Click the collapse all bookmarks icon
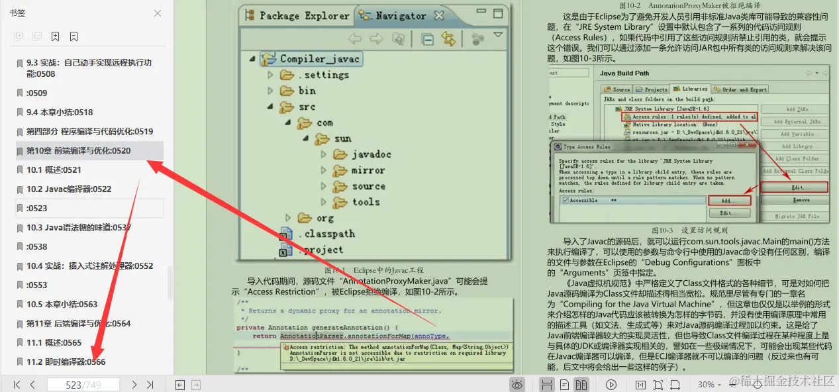 click(x=37, y=36)
